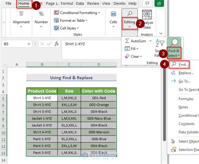Image resolution: width=199 pixels, height=164 pixels.
Task: Select Notes in Find & Select menu
Action: click(183, 107)
